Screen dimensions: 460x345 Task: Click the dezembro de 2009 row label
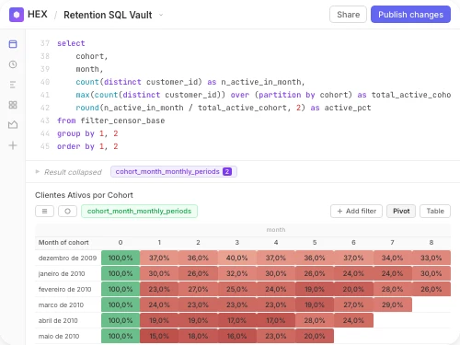tap(67, 258)
